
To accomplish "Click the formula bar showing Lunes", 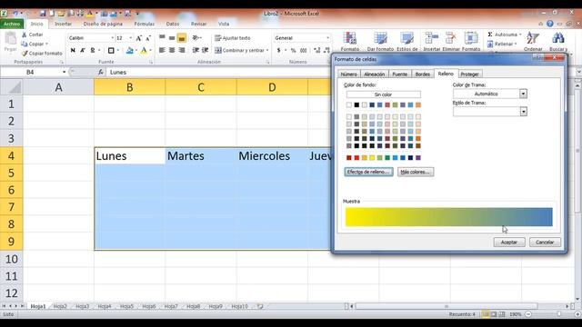I will click(x=219, y=72).
